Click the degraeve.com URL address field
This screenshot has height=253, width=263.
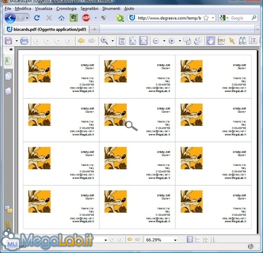pyautogui.click(x=169, y=18)
